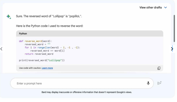Click the print(reversed_word("Lollipop")) line
This screenshot has height=102, width=177.
pos(42,60)
